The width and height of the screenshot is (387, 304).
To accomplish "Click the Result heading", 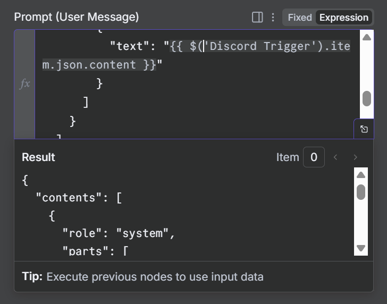I will 38,157.
